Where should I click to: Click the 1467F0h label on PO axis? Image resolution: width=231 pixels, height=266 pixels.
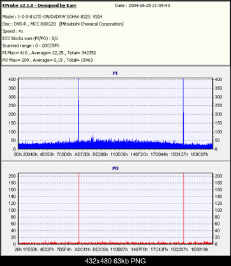pos(139,249)
